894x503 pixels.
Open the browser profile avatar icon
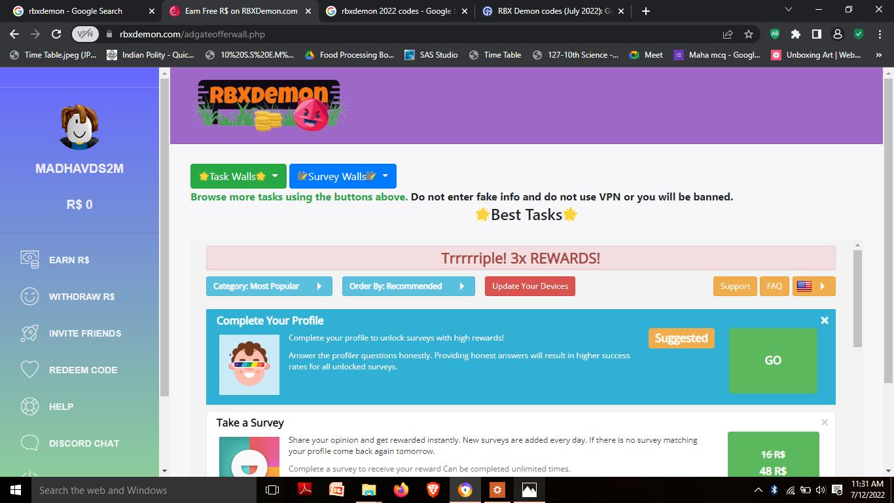(x=837, y=34)
